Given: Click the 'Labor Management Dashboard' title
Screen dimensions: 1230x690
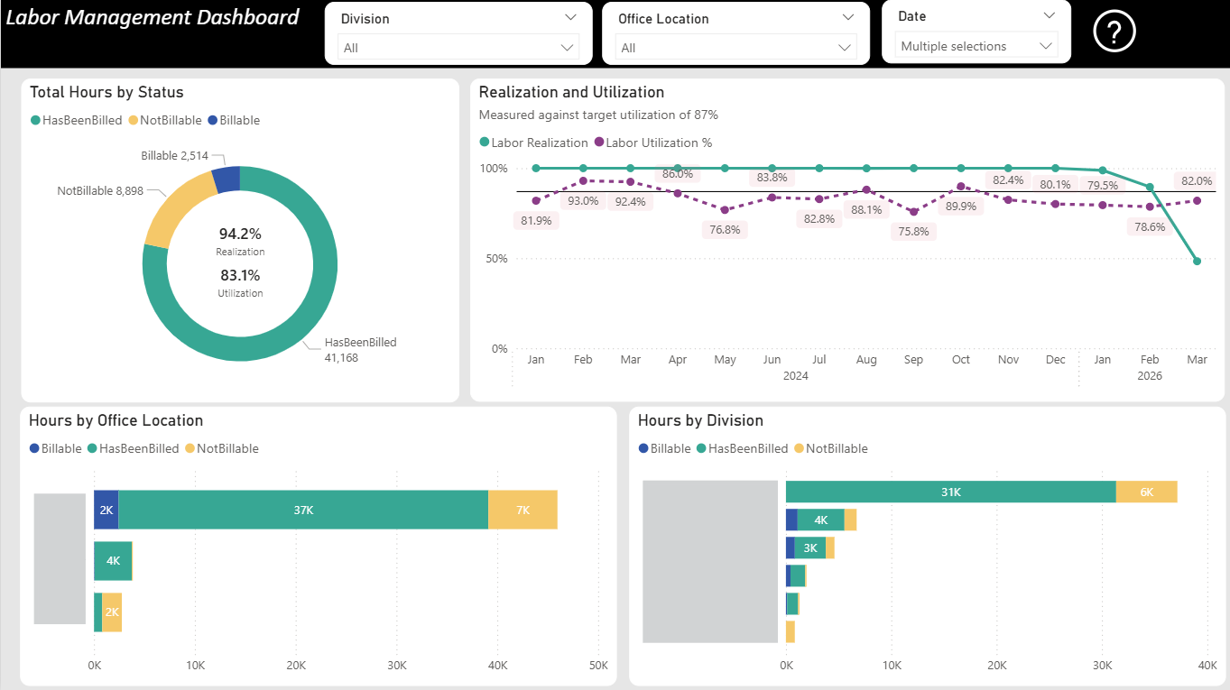Looking at the screenshot, I should coord(153,17).
